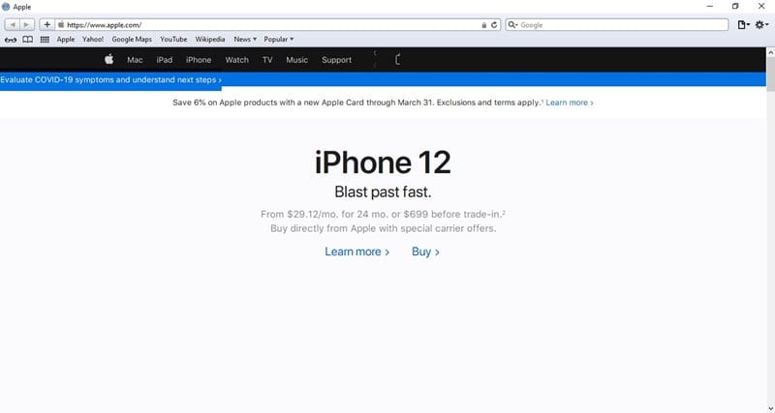Open the settings gear dropdown

(x=761, y=25)
